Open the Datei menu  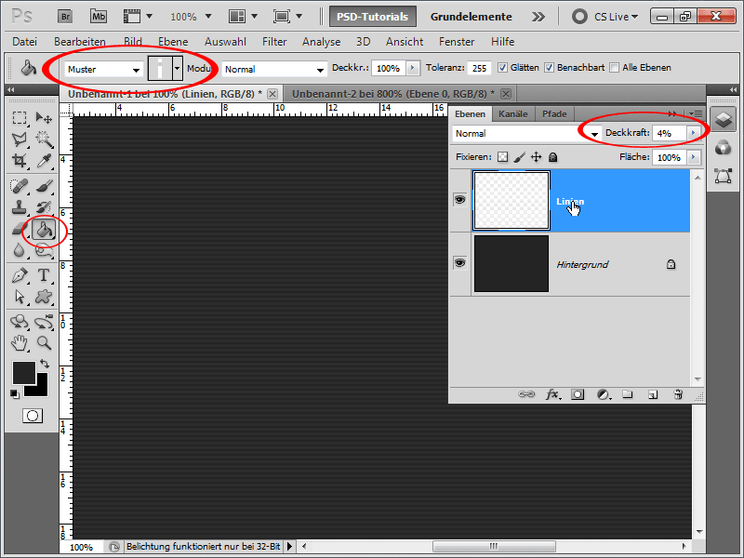tap(25, 42)
